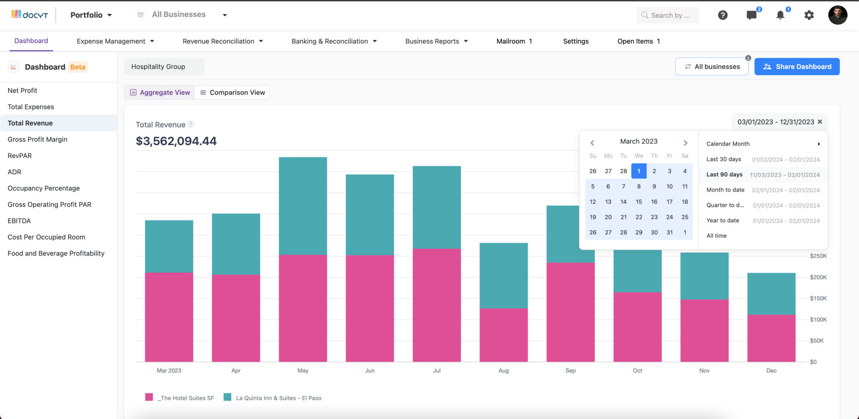Expand the Portfolio dropdown

91,15
